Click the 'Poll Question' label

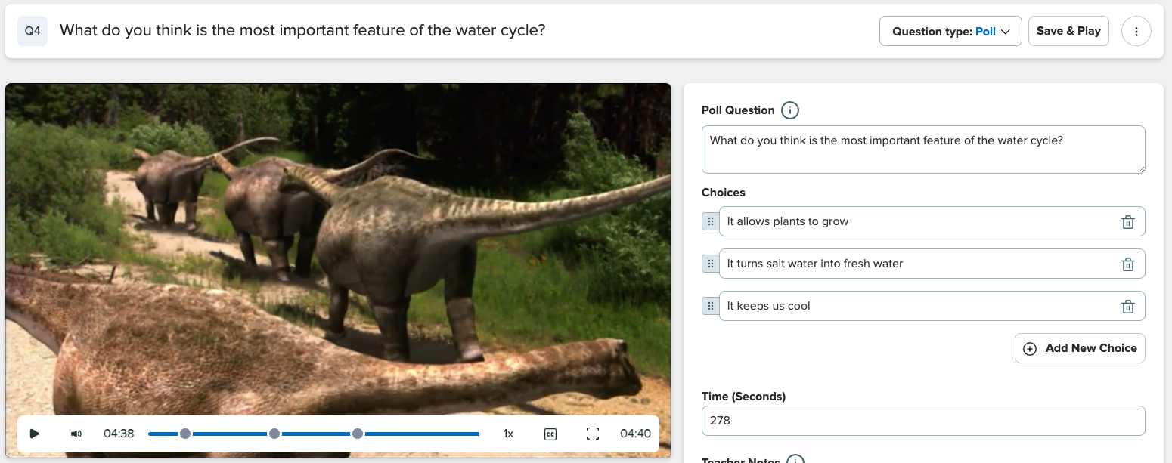[x=738, y=110]
